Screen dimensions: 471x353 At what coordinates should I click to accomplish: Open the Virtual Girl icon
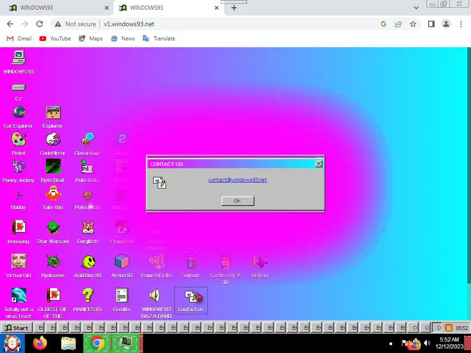18,266
